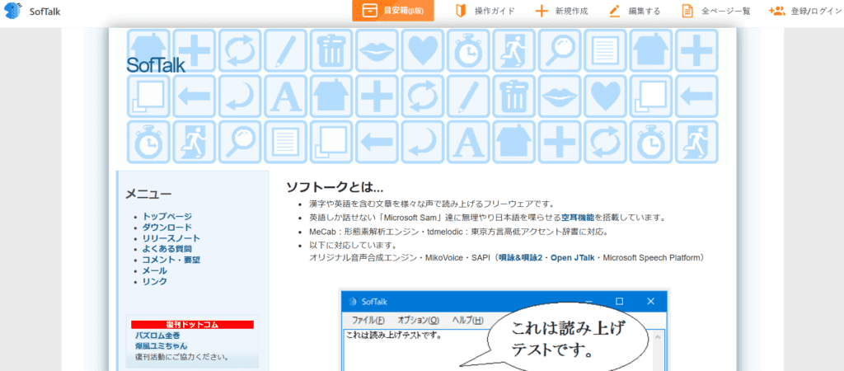
Task: Open オプション(O) menu in the SofTalk window
Action: click(x=418, y=320)
